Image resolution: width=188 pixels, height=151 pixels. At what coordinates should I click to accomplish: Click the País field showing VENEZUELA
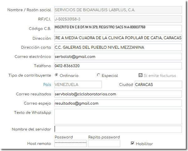click(78, 85)
